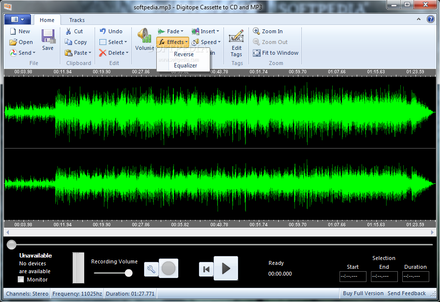Click the Selection Start time field
This screenshot has width=440, height=302.
[x=353, y=277]
